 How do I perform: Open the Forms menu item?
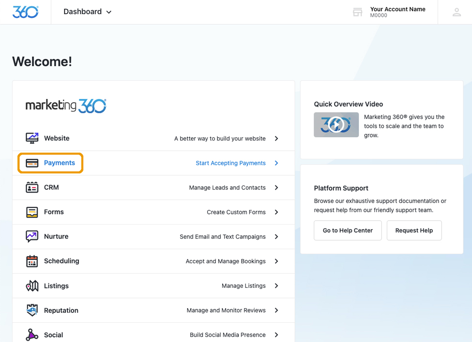(x=153, y=212)
